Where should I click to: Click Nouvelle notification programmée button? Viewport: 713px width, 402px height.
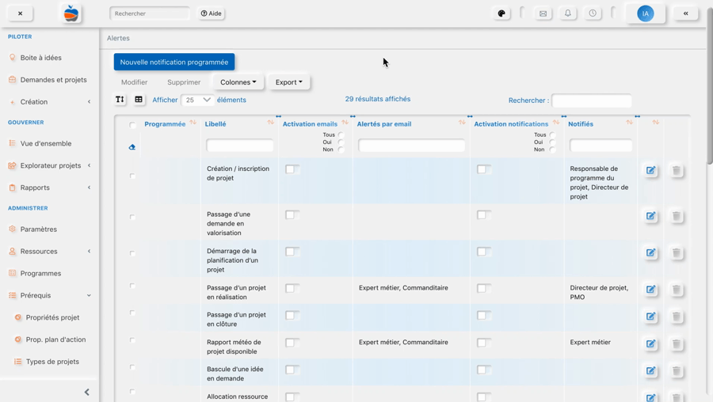click(x=174, y=63)
